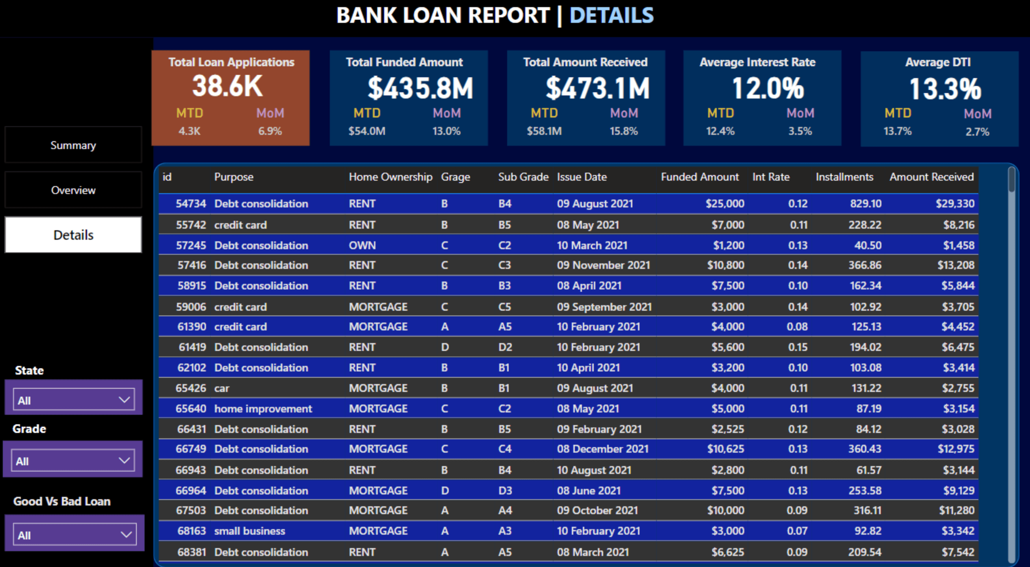Click the Total Funded Amount card
1030x567 pixels.
pyautogui.click(x=409, y=98)
